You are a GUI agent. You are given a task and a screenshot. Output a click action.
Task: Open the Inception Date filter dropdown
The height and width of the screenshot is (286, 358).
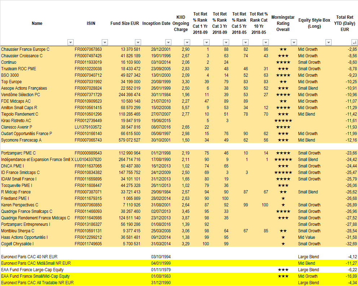pyautogui.click(x=168, y=42)
